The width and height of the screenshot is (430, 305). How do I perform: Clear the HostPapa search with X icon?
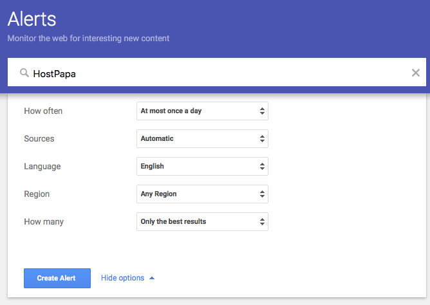point(416,73)
